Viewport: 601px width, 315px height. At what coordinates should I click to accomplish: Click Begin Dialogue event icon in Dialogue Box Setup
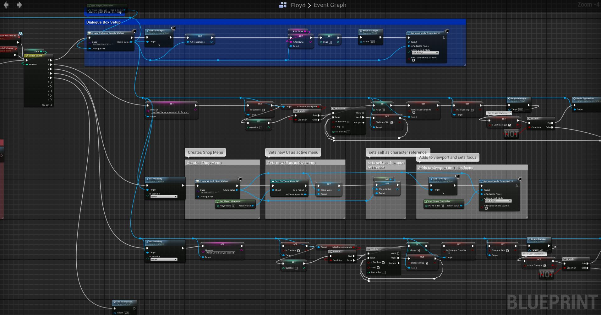[x=361, y=31]
